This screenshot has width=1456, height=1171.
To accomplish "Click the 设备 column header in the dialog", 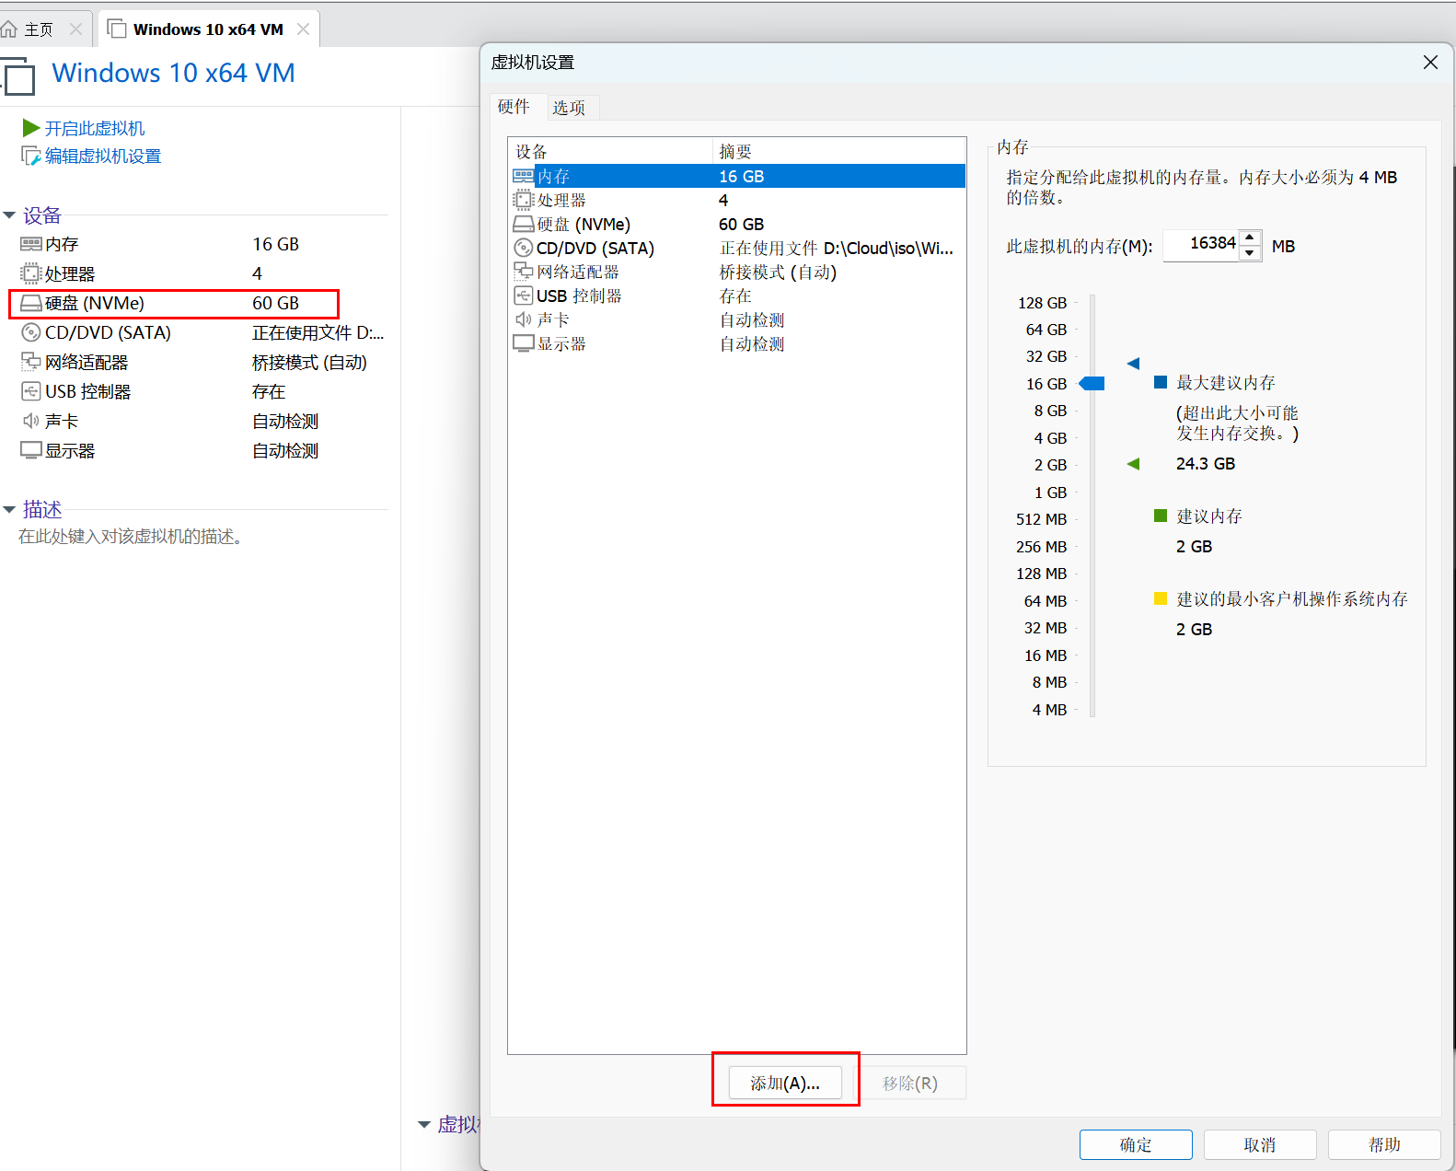I will click(x=611, y=151).
